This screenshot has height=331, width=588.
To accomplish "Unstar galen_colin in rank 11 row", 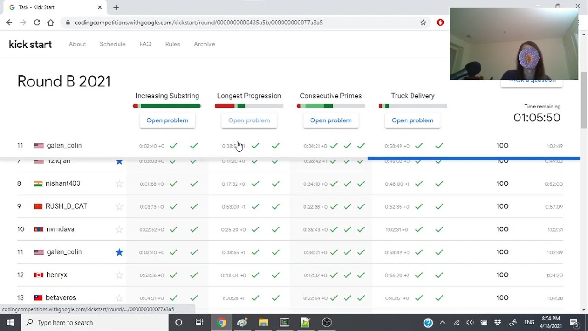I will [119, 252].
